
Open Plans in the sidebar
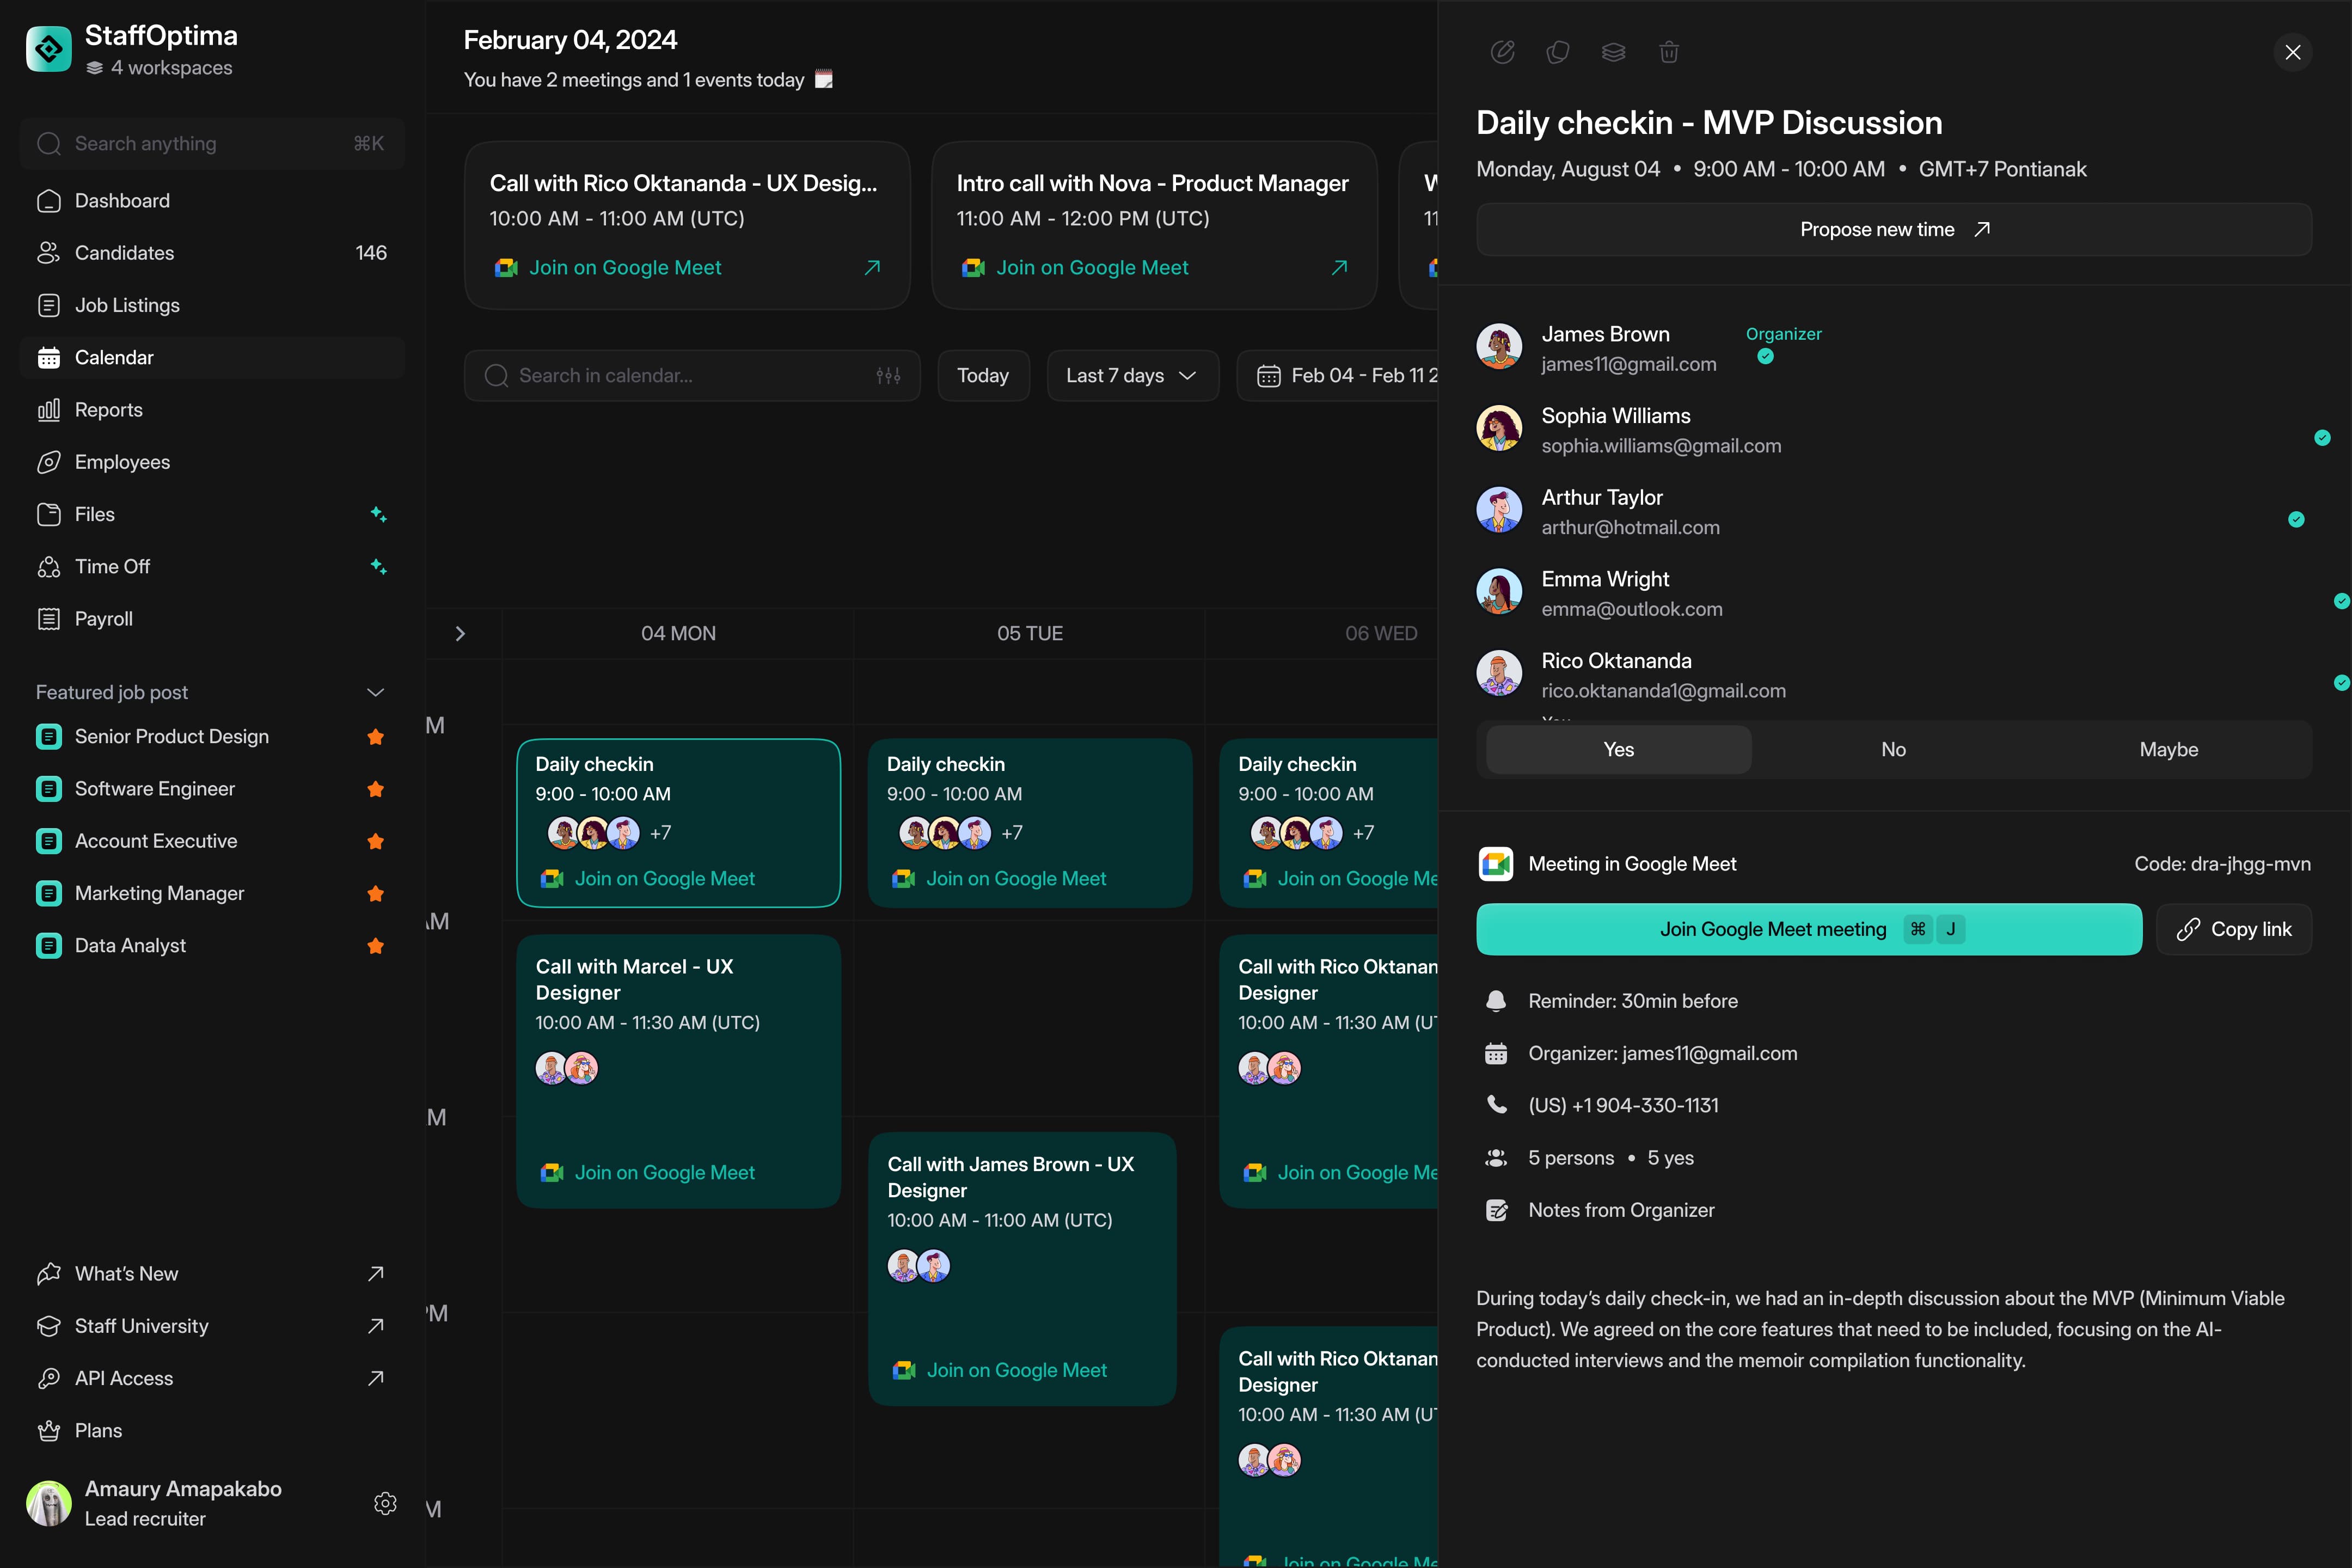[x=212, y=1431]
